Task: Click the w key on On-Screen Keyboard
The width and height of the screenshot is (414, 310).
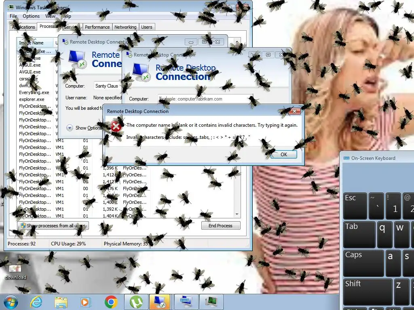Action: 402,235
